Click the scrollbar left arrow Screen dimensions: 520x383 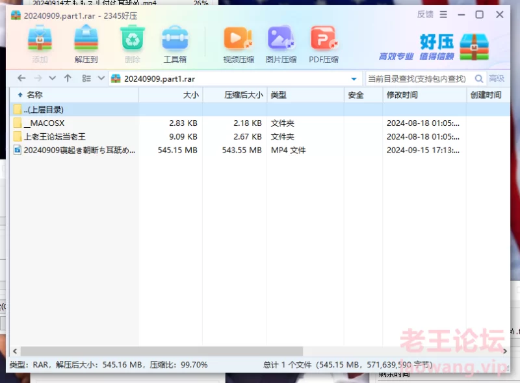[x=15, y=351]
